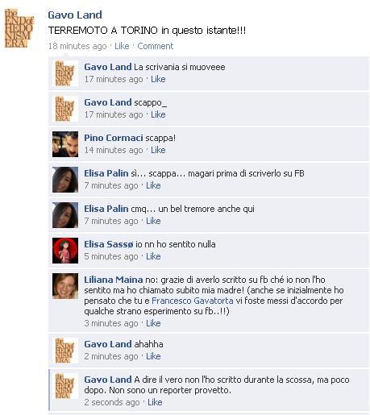Like the '2 seconds ago' comment

[155, 402]
